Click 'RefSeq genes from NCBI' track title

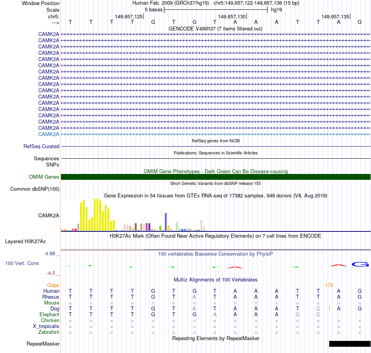[216, 141]
